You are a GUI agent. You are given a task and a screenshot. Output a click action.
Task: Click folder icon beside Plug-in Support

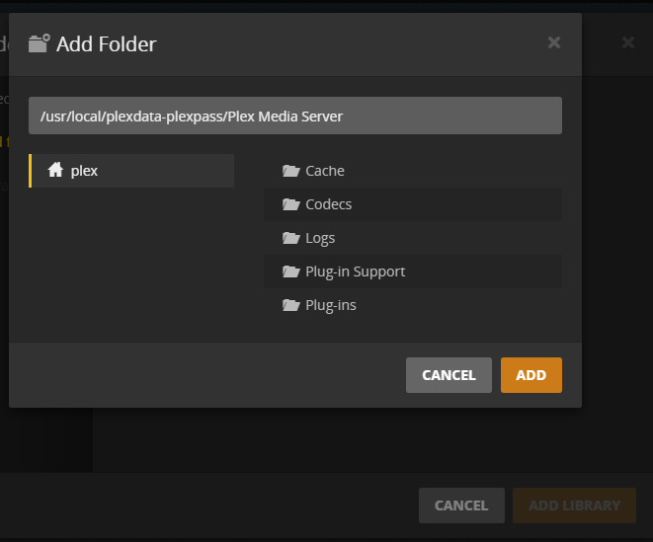coord(291,271)
